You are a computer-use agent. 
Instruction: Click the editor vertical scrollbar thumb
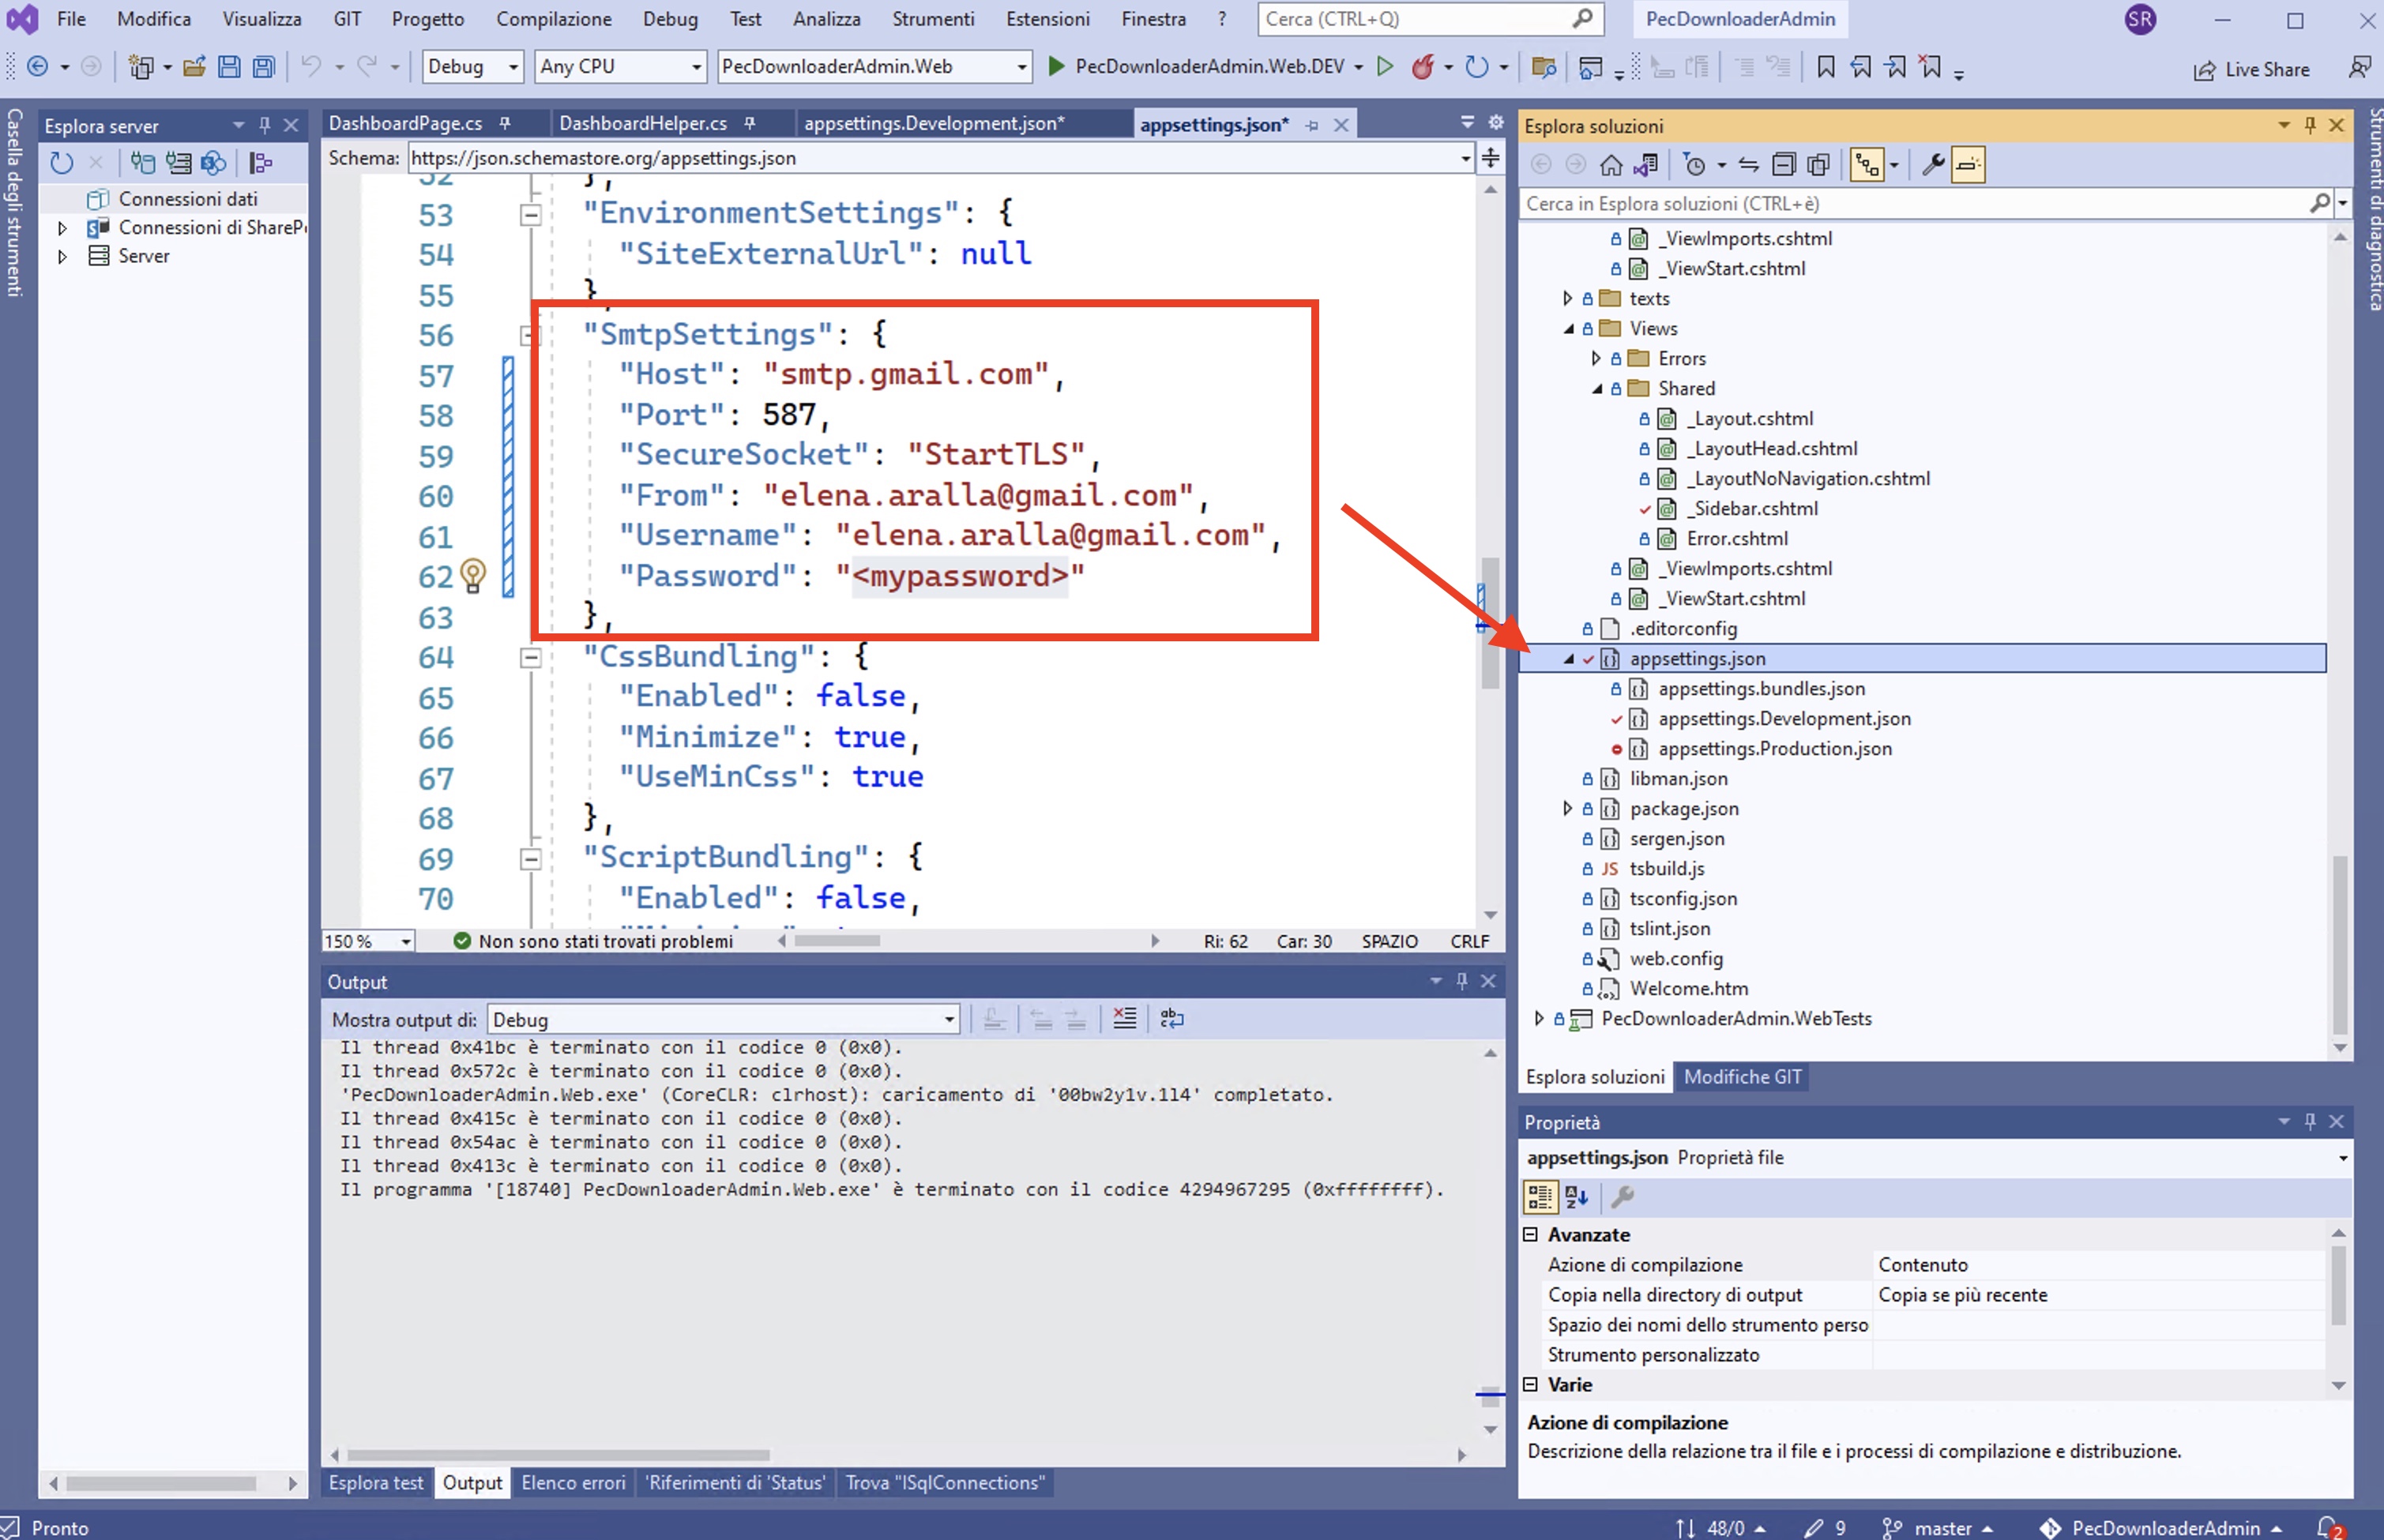tap(1490, 623)
